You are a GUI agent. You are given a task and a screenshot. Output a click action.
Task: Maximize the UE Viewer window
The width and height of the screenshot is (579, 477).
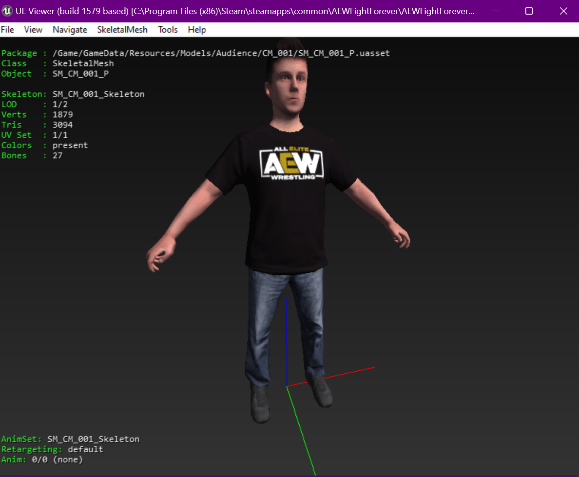tap(529, 11)
